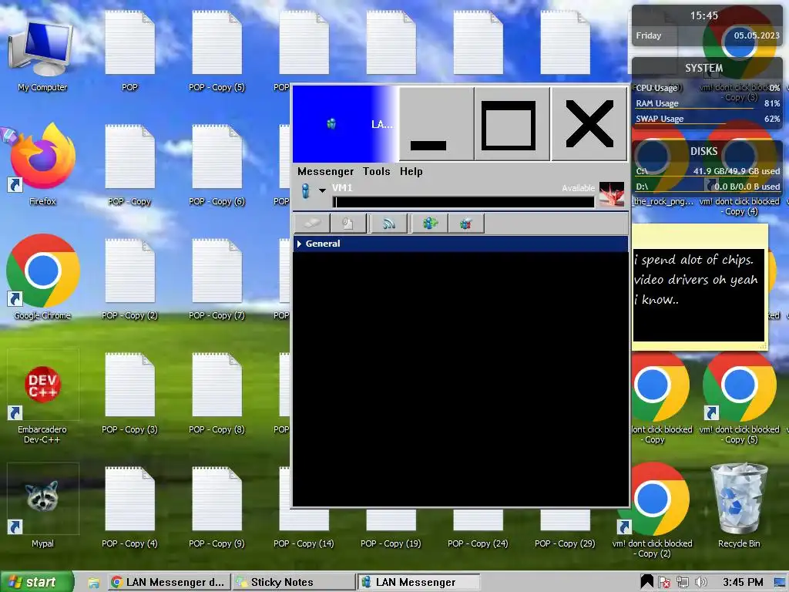This screenshot has height=592, width=789.
Task: Click the LAN Messenger taskbar button
Action: (x=418, y=583)
